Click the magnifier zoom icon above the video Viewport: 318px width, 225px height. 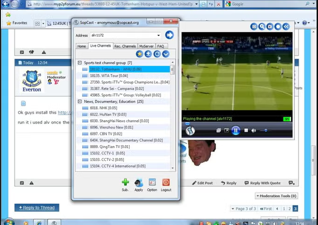click(x=262, y=26)
